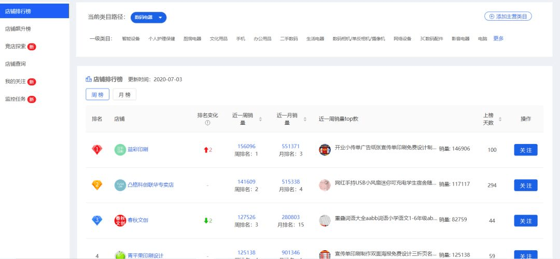Follow 益彩印刷 with 关注 button

click(x=526, y=150)
